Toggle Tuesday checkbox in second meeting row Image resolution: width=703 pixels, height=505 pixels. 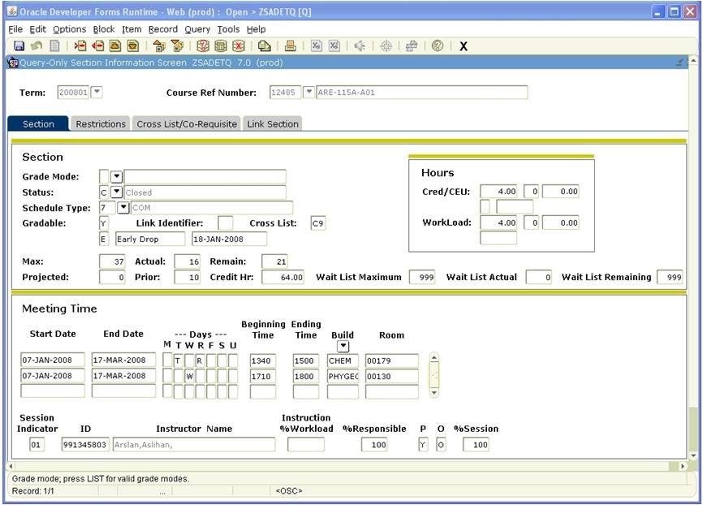178,377
